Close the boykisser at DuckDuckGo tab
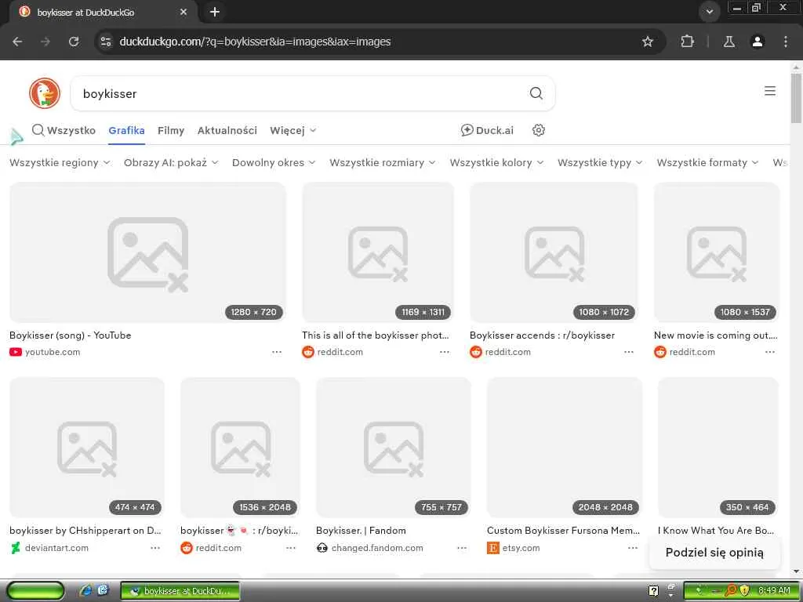 [183, 12]
